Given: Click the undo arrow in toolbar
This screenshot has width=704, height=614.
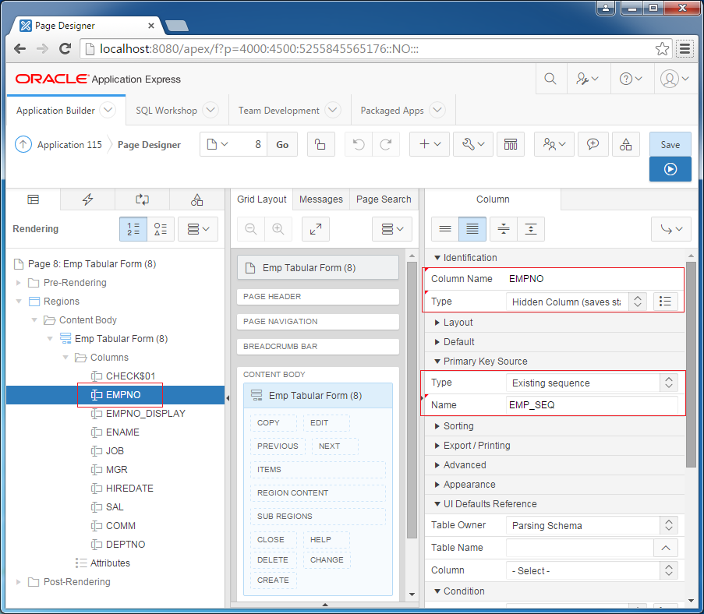Looking at the screenshot, I should click(359, 144).
